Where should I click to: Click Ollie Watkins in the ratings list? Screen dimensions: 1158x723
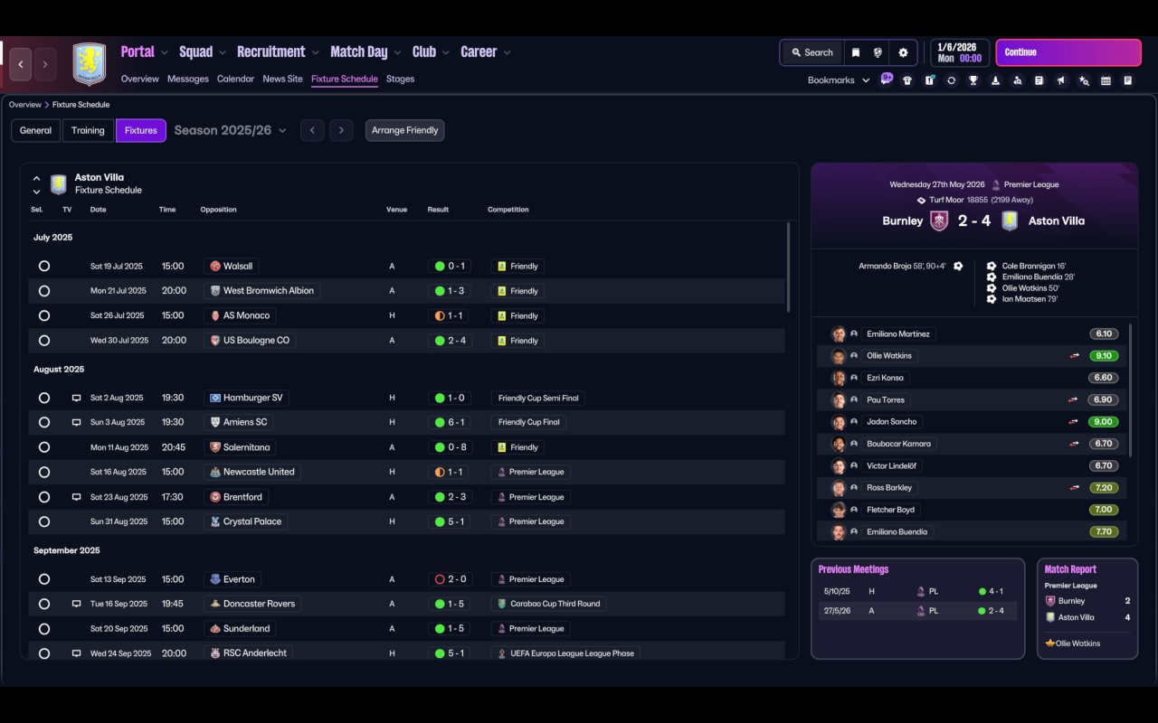click(888, 355)
